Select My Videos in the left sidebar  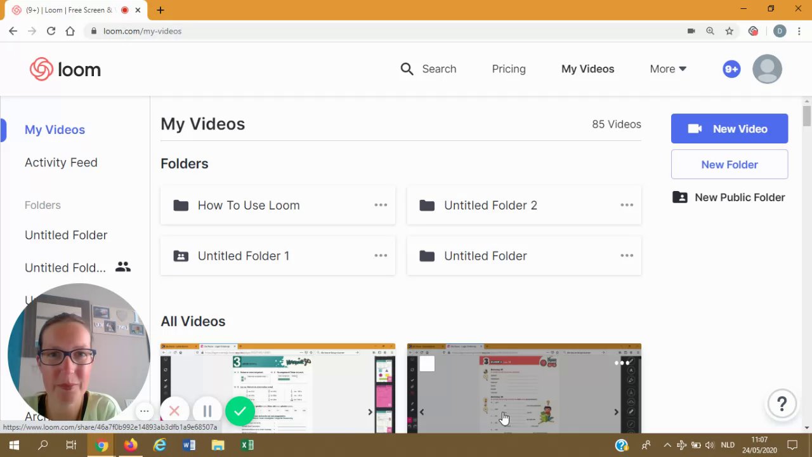55,129
